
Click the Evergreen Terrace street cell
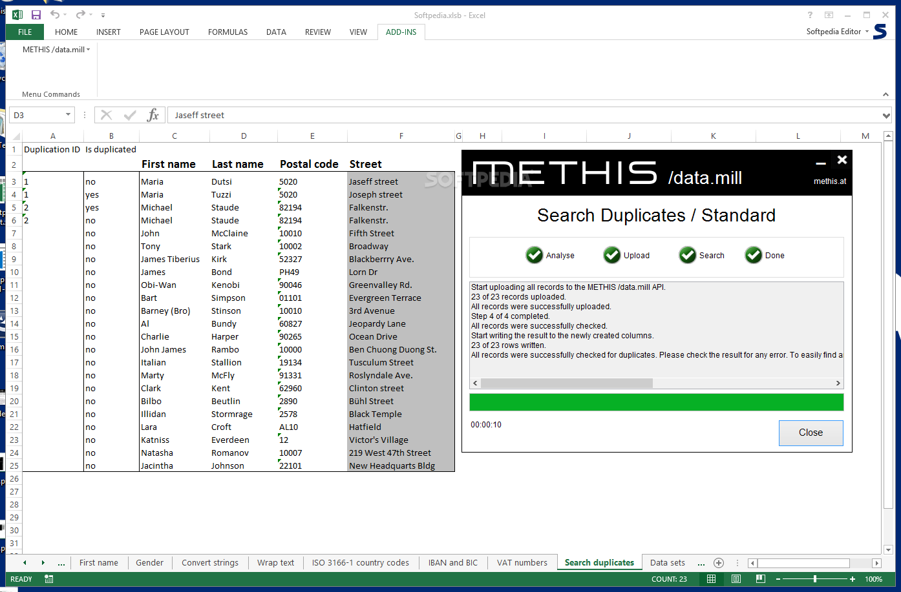[x=401, y=298]
